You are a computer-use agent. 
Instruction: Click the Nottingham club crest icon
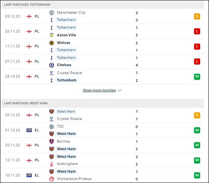[x=51, y=164]
